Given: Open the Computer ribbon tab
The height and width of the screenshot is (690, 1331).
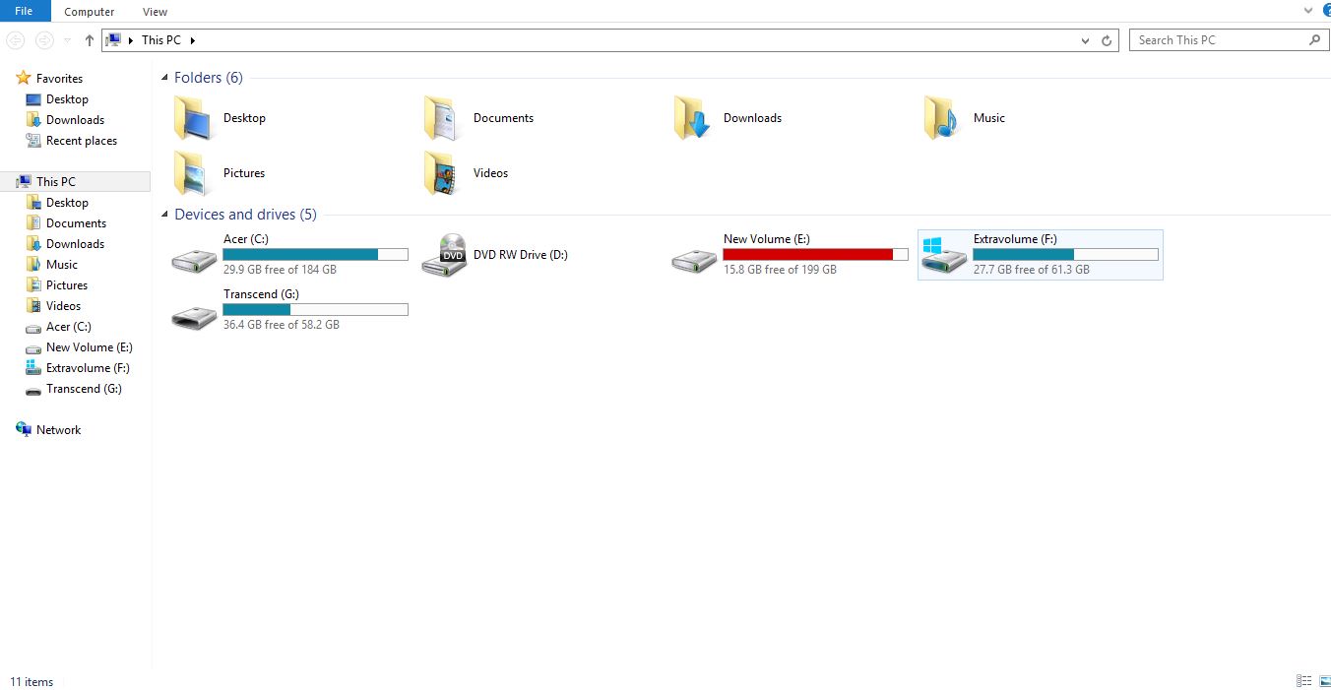Looking at the screenshot, I should coord(89,12).
